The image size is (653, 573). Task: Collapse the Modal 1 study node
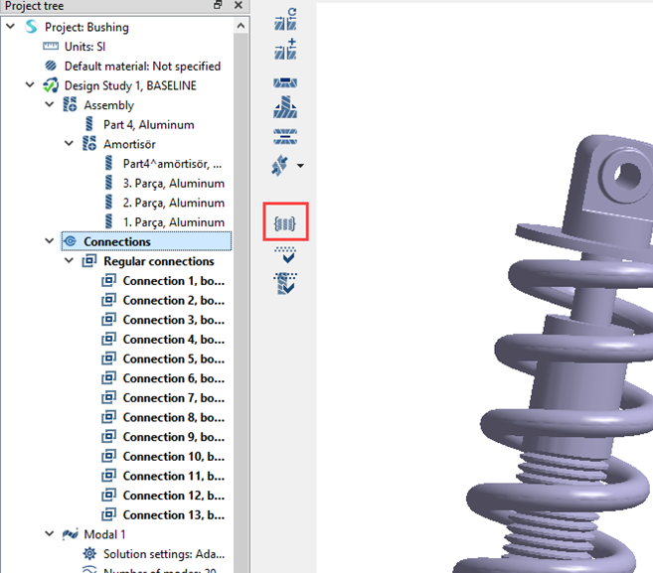click(51, 535)
